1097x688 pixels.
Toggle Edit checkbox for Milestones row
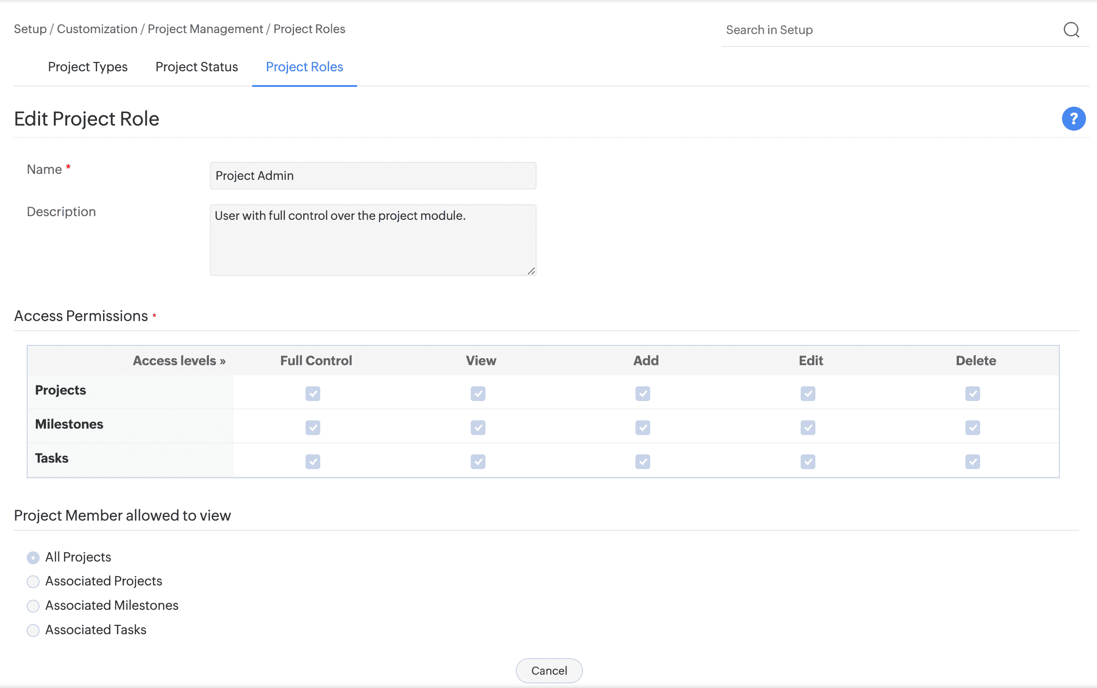808,428
